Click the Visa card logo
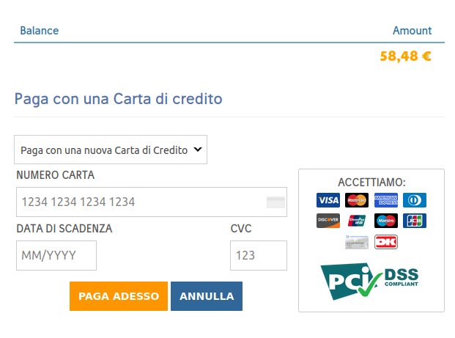Viewport: 455px width, 338px height. click(328, 200)
